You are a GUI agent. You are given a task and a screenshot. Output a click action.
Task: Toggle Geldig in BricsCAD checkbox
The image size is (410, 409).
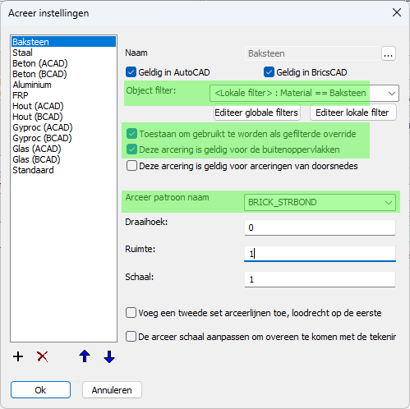[269, 72]
